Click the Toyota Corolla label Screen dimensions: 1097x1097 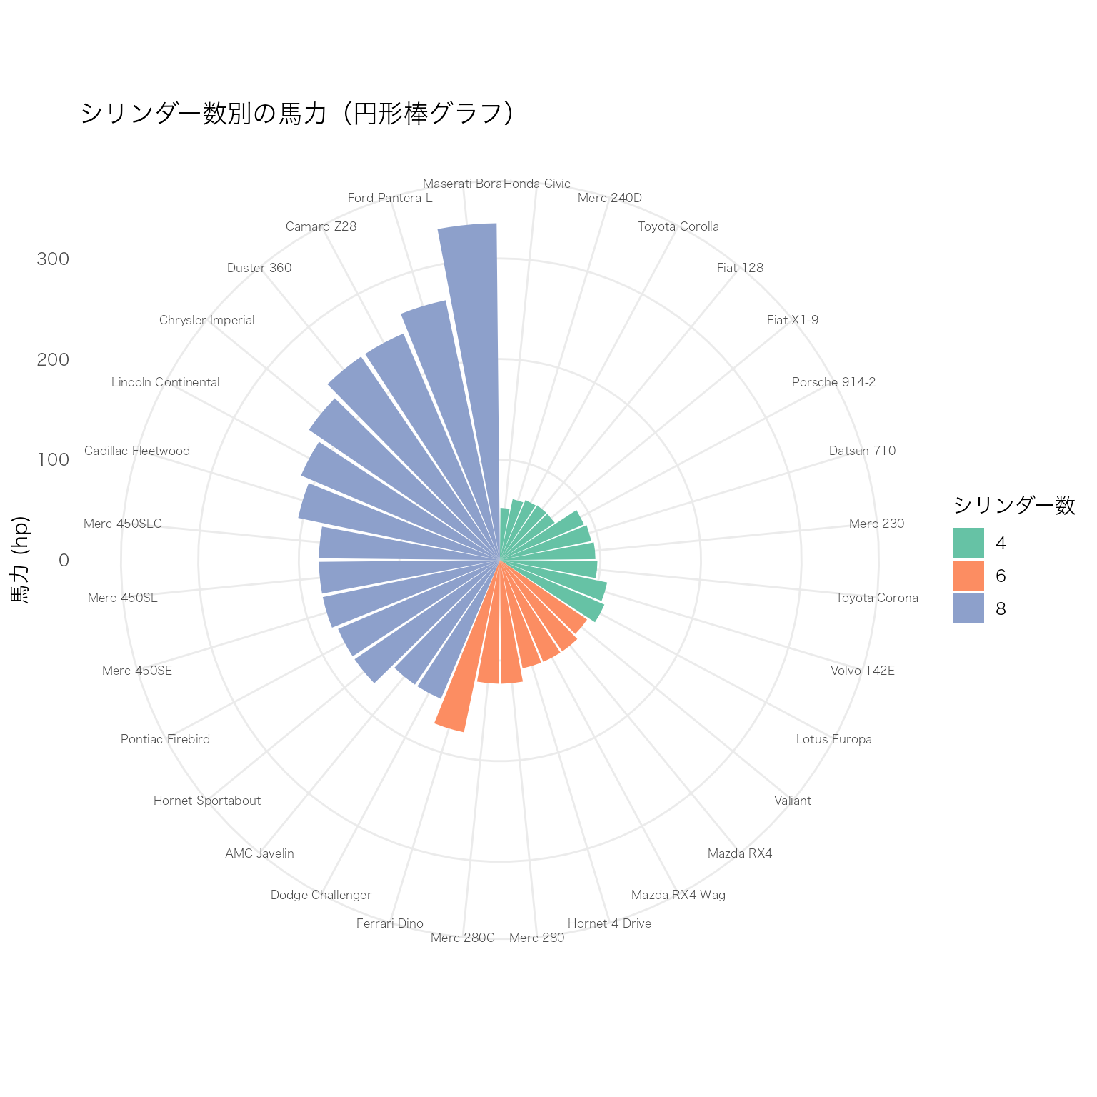tap(678, 226)
